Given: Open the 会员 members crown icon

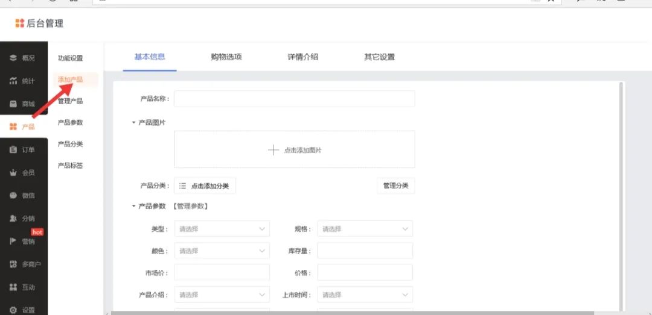Looking at the screenshot, I should click(x=13, y=173).
